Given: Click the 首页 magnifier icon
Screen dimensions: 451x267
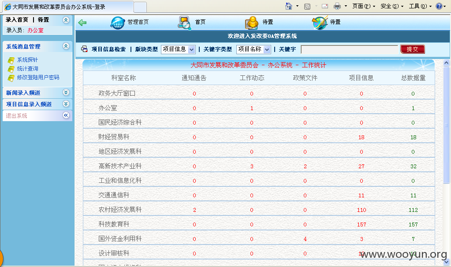Looking at the screenshot, I should pos(184,23).
